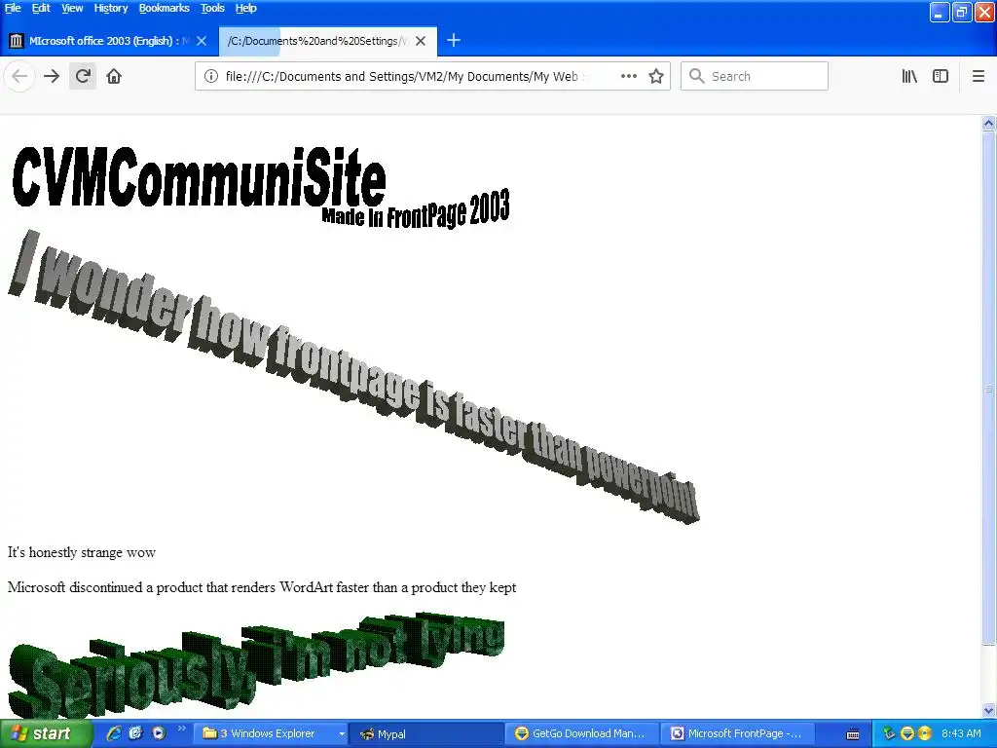Open the View menu
The image size is (997, 748).
click(x=72, y=8)
